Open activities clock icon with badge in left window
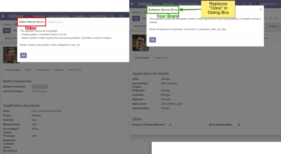 point(113,16)
